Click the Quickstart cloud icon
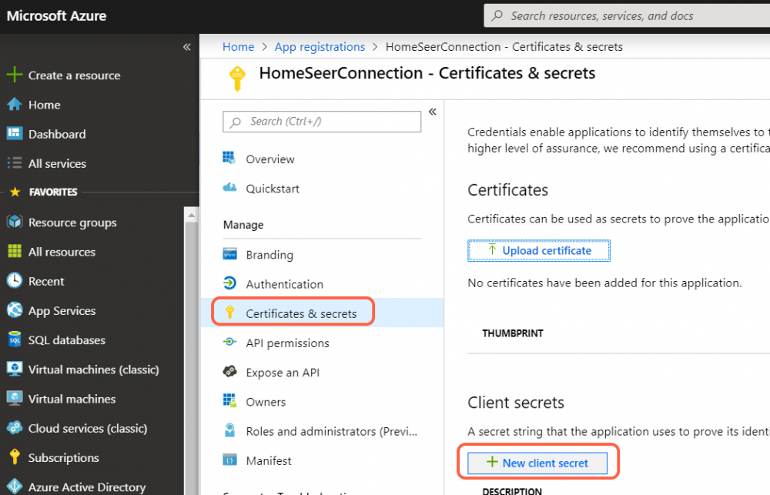This screenshot has height=495, width=770. pyautogui.click(x=229, y=189)
